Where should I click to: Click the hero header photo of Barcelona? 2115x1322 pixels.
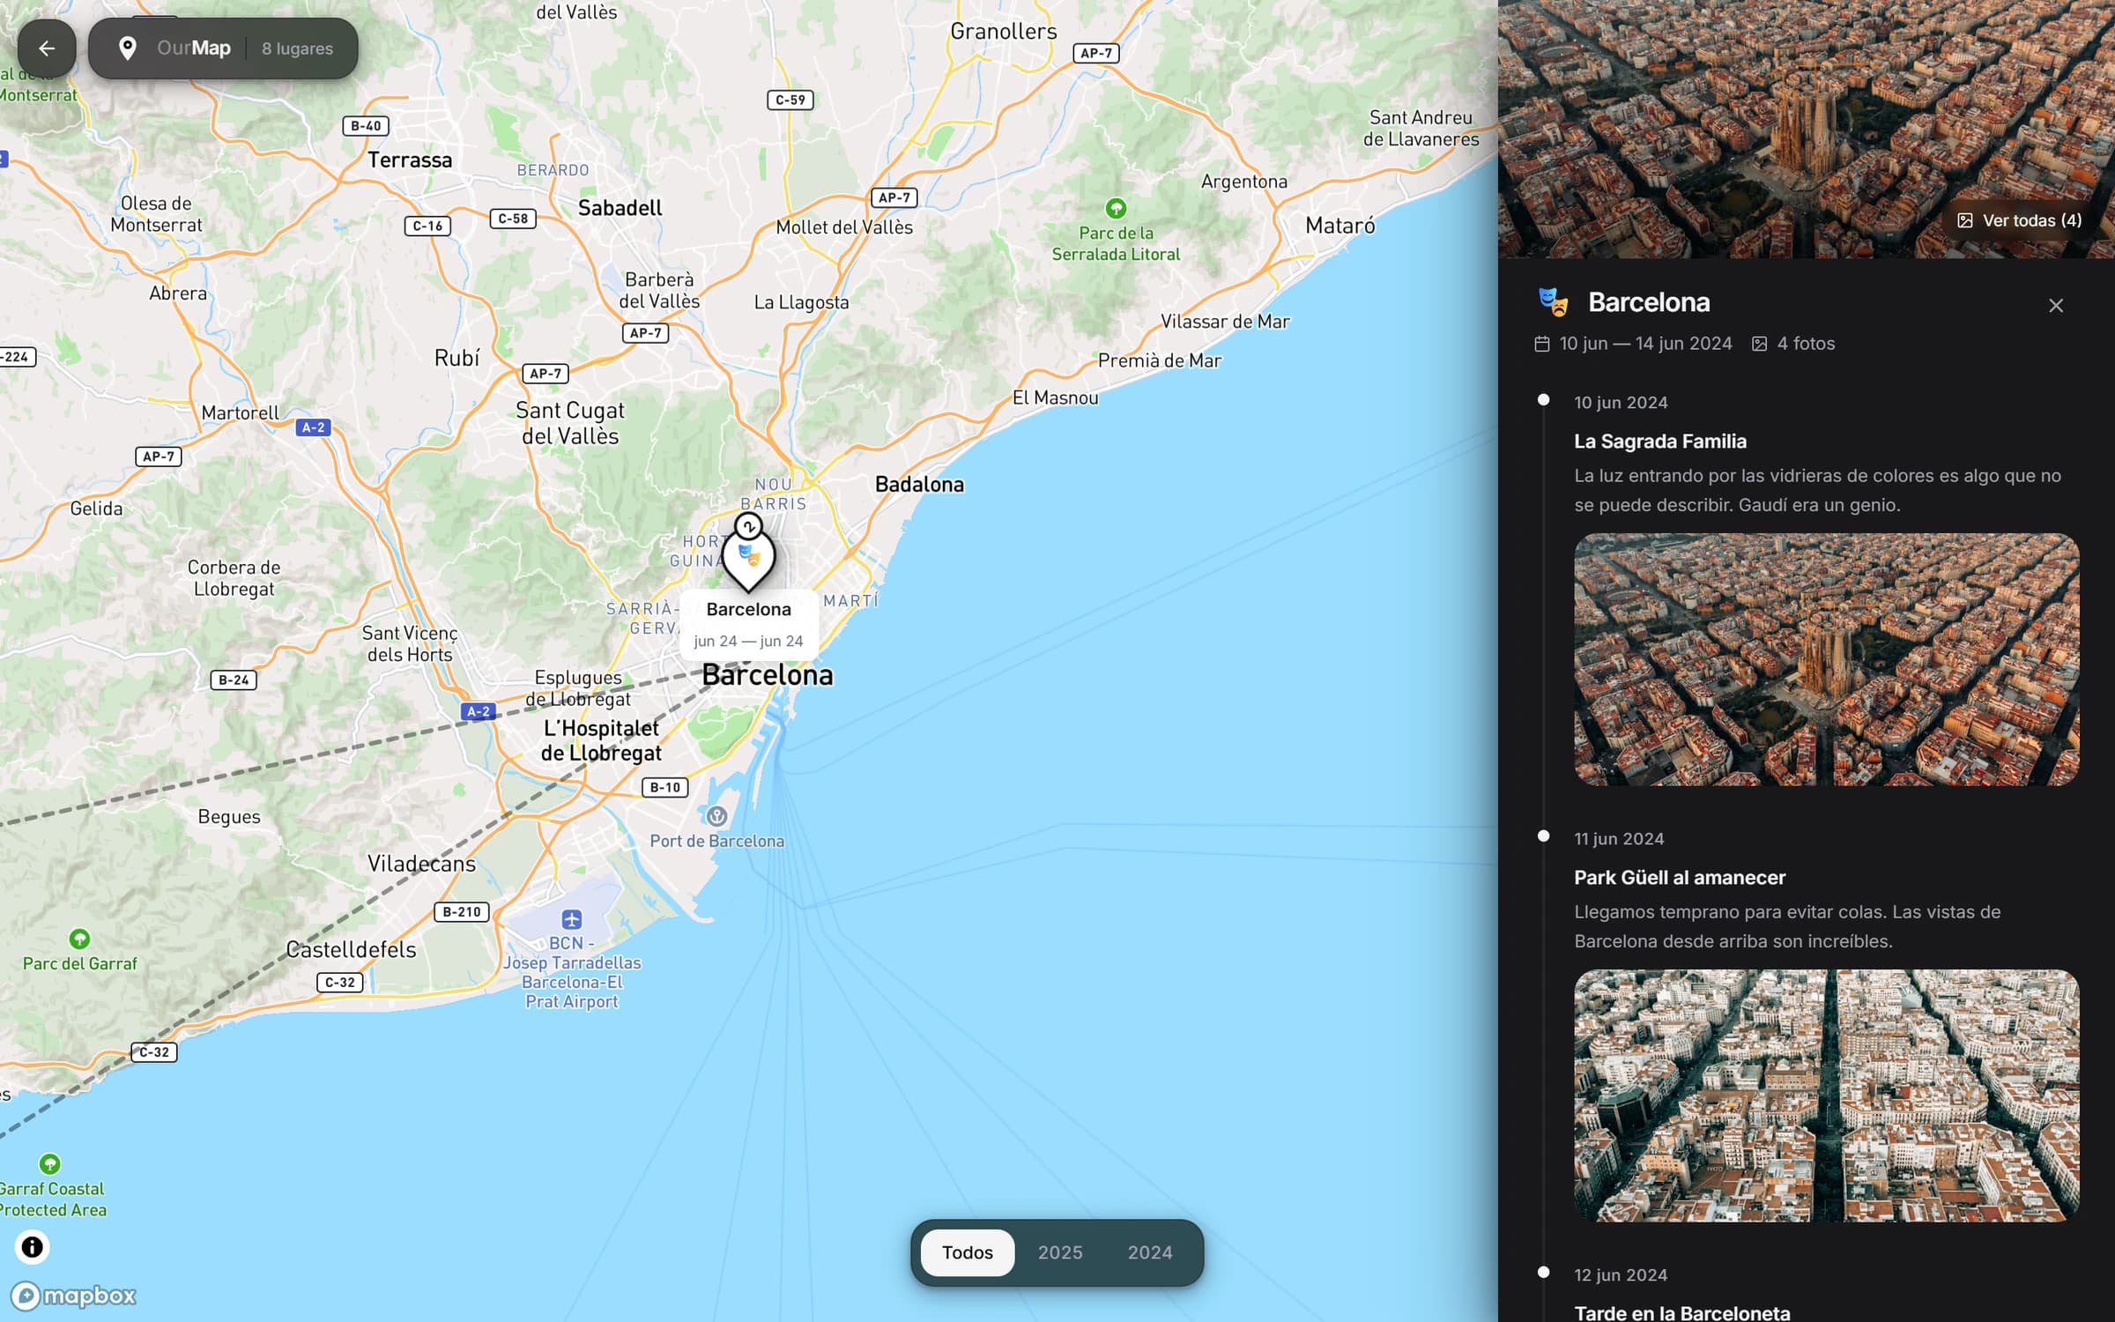click(1807, 129)
